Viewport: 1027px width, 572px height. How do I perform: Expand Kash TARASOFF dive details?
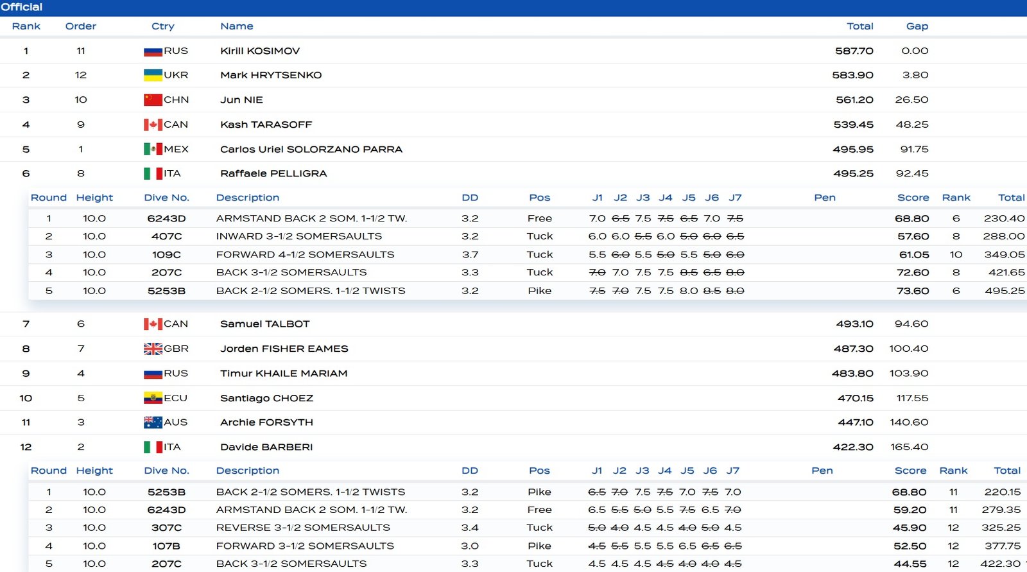coord(513,125)
